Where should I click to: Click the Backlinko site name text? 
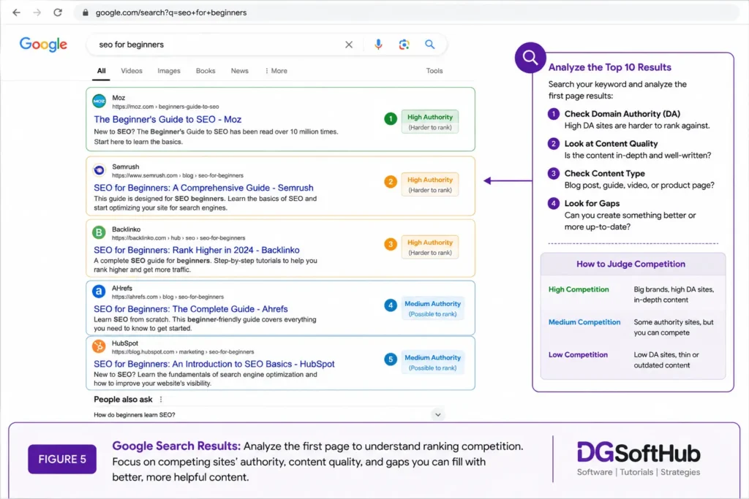(126, 229)
